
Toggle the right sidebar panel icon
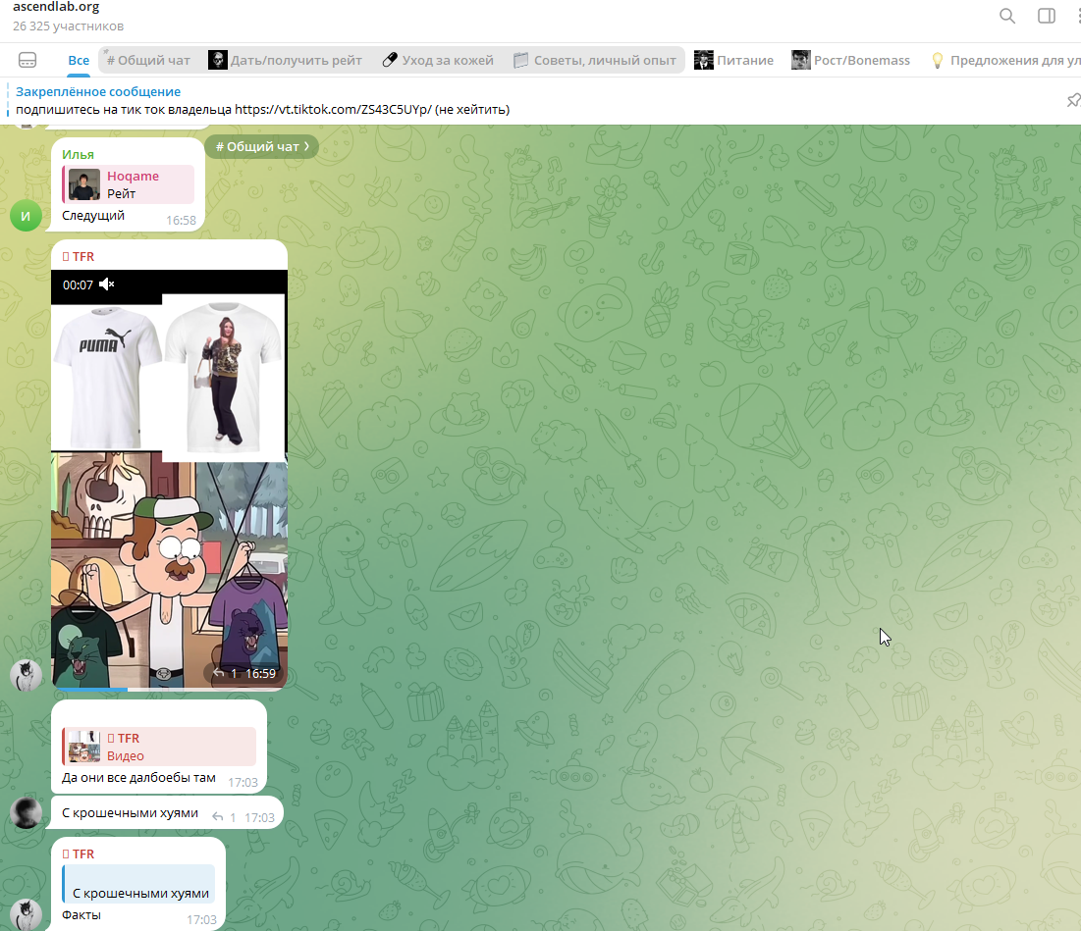[1047, 16]
